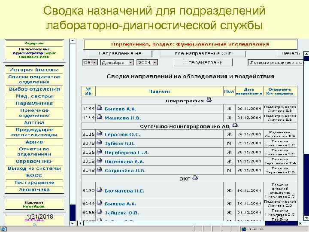Select Выбор отделения in sidebar
The image size is (309, 232).
34,89
